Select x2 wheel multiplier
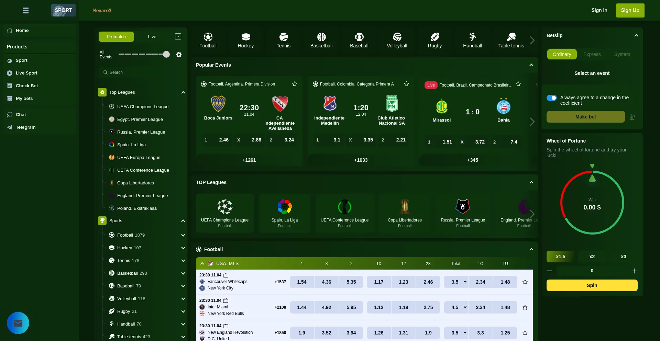The image size is (660, 341). (592, 257)
